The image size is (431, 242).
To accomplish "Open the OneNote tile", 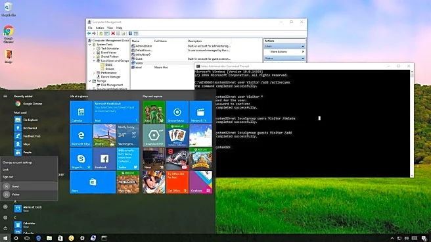I will (200, 182).
